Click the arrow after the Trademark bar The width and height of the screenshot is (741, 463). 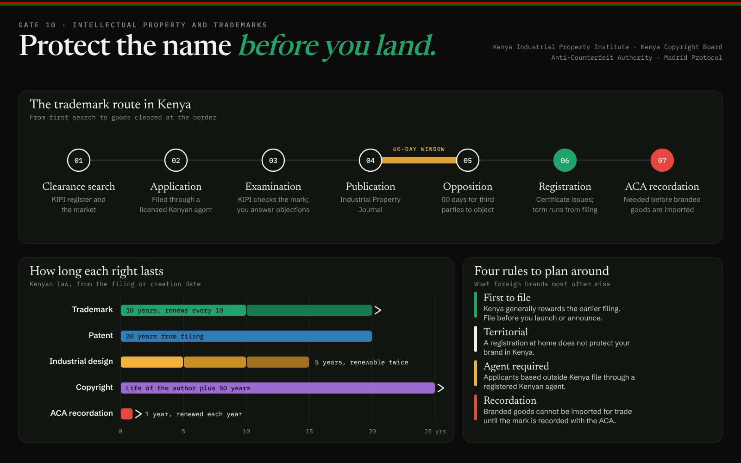pos(378,310)
